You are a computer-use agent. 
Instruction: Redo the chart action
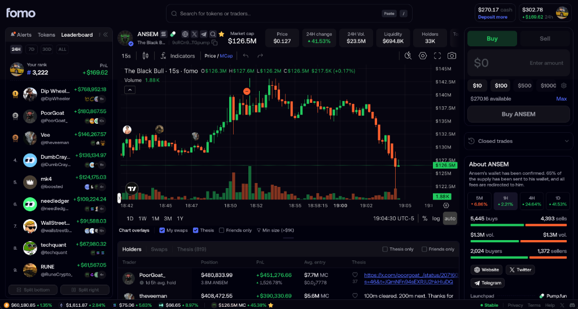click(260, 56)
